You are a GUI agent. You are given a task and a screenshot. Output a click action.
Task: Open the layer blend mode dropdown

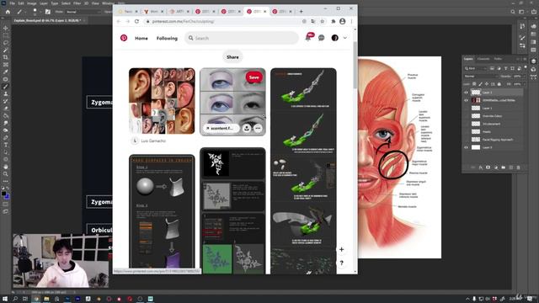point(481,77)
